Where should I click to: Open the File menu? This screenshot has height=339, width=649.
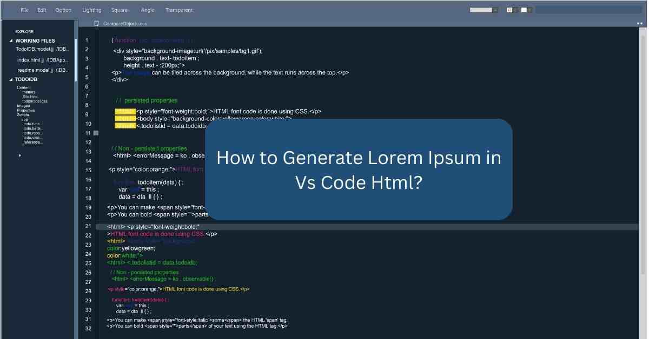pos(25,10)
